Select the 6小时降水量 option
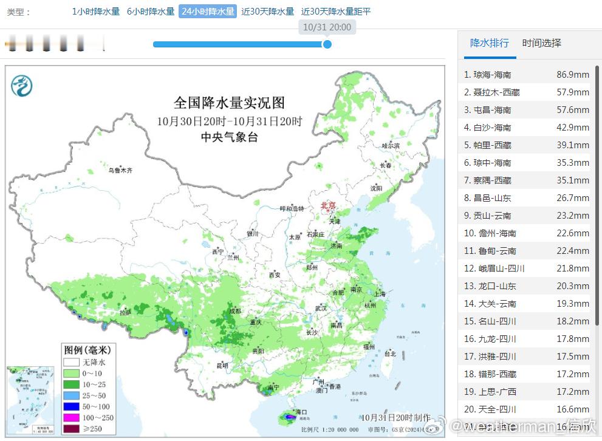 coord(150,11)
